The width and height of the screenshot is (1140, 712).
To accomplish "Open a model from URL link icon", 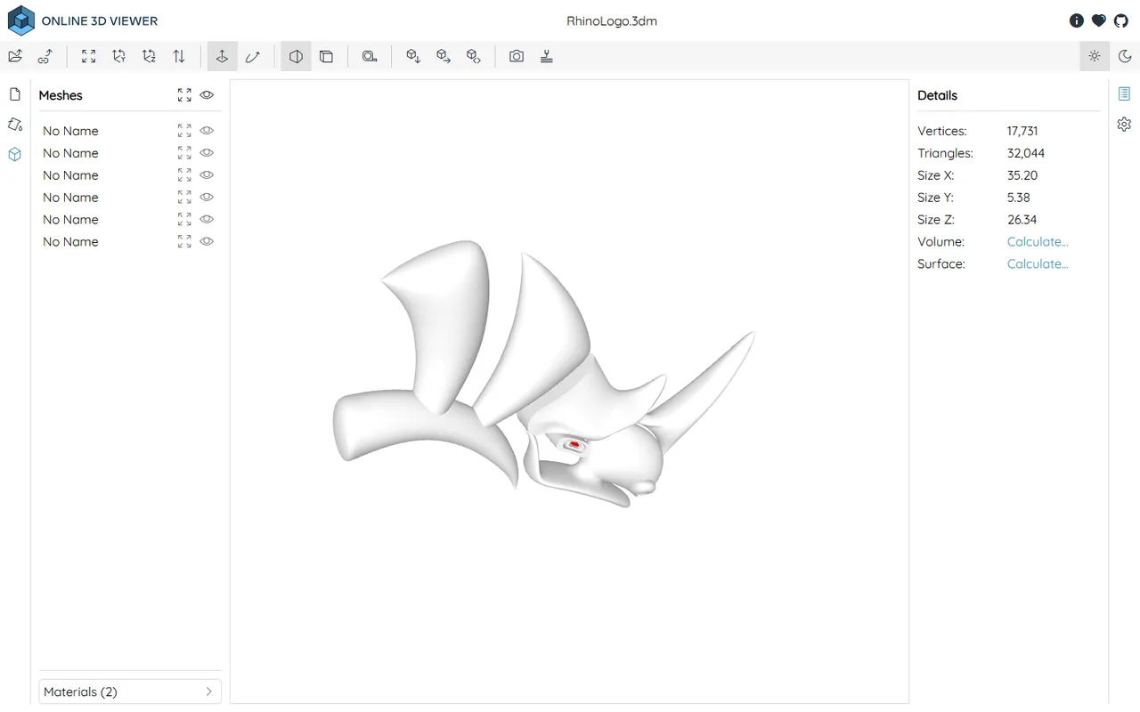I will pos(45,56).
